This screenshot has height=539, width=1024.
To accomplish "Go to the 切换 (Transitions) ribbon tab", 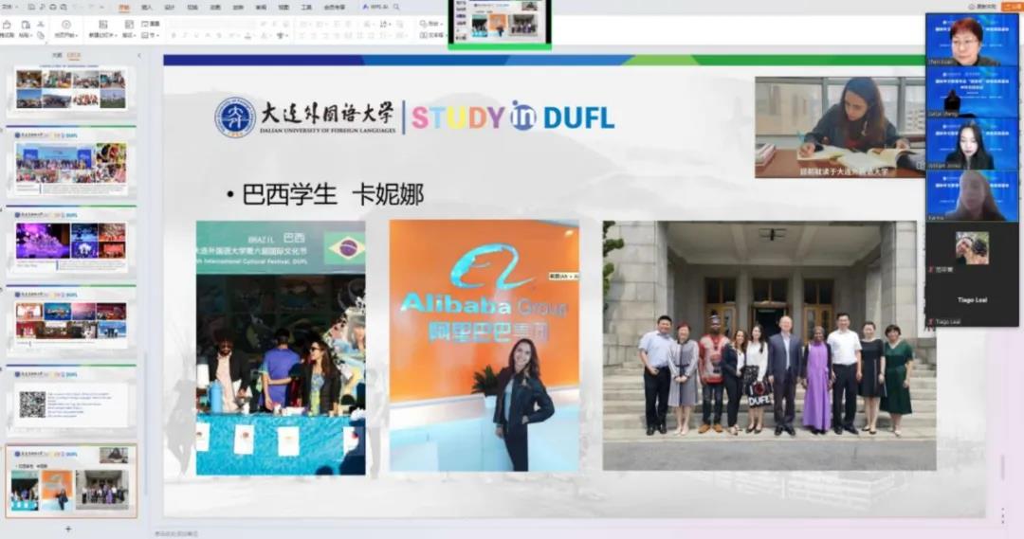I will 192,8.
